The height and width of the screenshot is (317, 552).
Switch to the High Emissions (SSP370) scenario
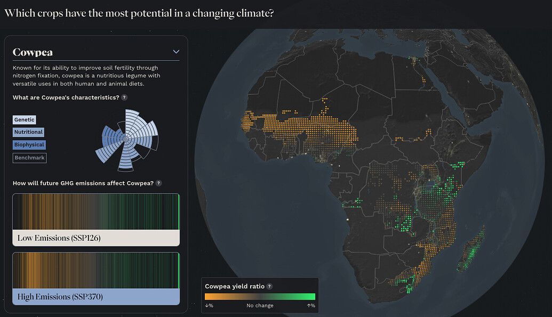coord(96,297)
